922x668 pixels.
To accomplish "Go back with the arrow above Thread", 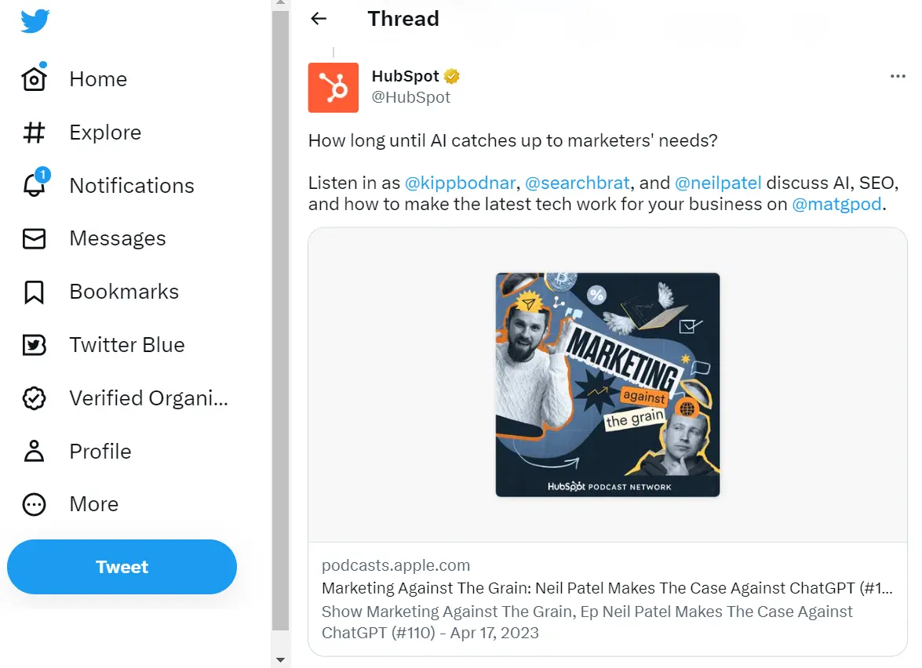I will click(x=318, y=18).
